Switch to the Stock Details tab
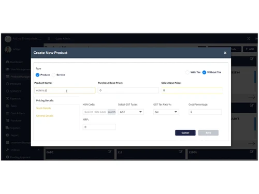The image size is (259, 194). point(44,108)
